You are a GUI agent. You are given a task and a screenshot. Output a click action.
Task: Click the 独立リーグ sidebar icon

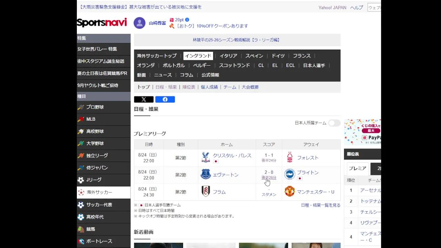pos(81,156)
